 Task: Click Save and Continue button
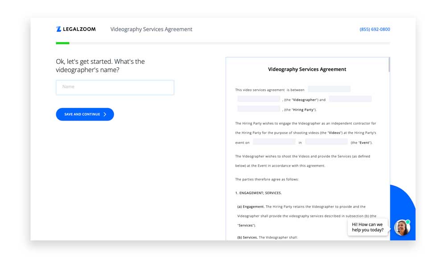(x=85, y=114)
